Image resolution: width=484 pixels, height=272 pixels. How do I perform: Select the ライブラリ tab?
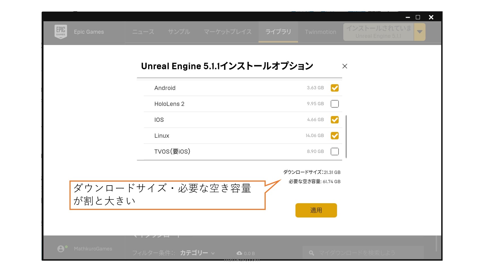click(x=278, y=32)
